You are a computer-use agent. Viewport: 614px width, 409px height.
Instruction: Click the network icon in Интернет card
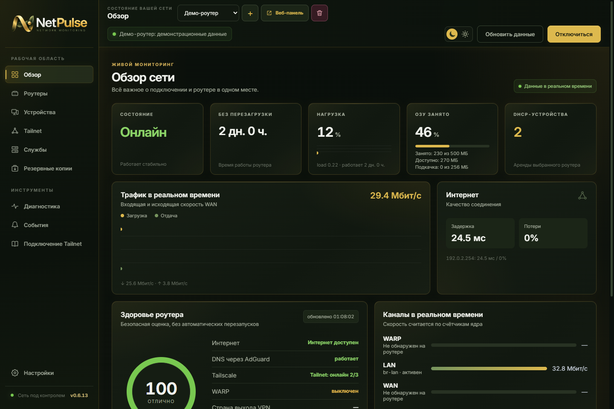click(582, 196)
